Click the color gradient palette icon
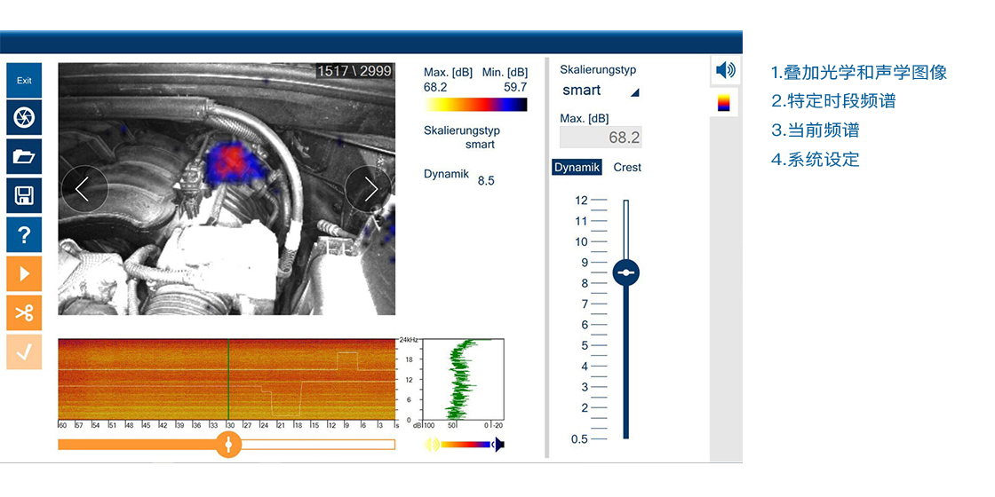This screenshot has height=497, width=995. 726,102
